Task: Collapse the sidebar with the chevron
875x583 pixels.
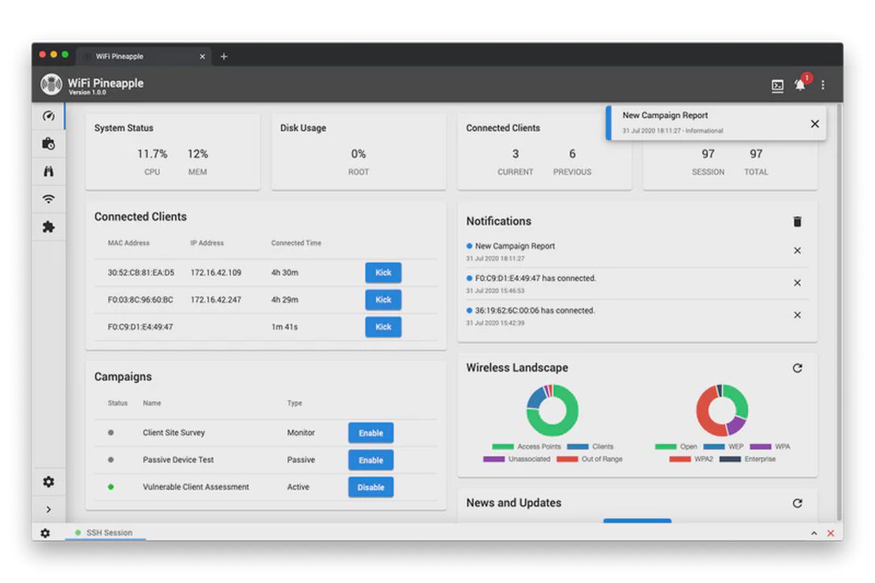Action: [48, 509]
